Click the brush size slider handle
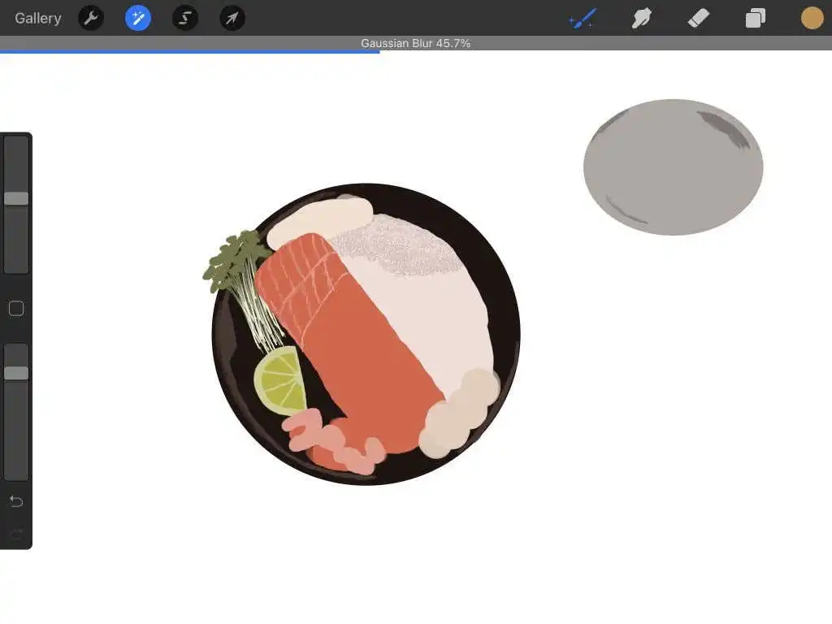The height and width of the screenshot is (624, 832). [16, 198]
